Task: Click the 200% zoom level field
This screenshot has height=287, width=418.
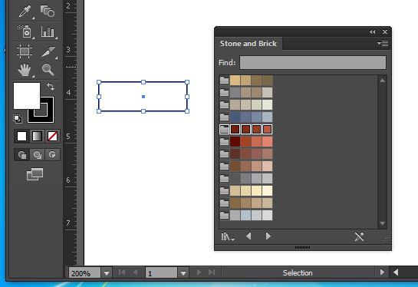Action: [84, 273]
